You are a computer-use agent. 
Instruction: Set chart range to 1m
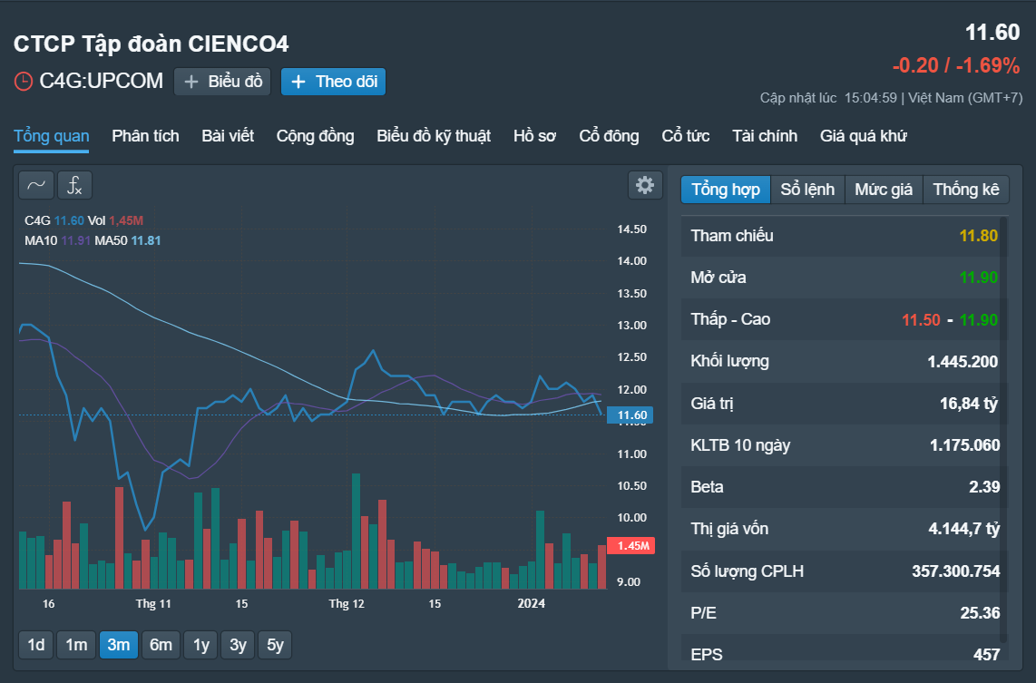point(76,645)
